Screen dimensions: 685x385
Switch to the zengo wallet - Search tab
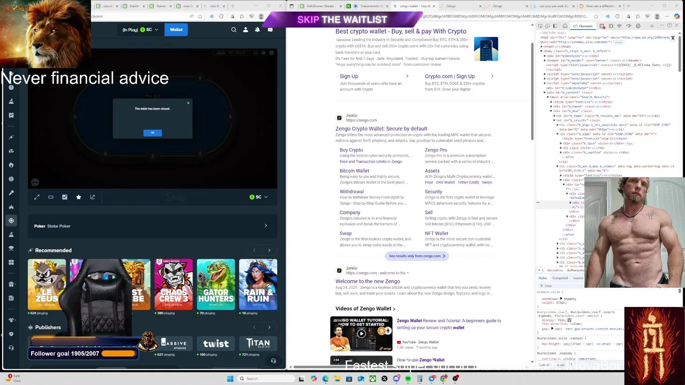[x=415, y=6]
